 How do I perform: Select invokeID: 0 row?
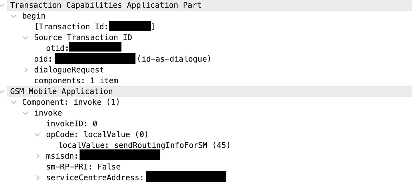pyautogui.click(x=72, y=124)
